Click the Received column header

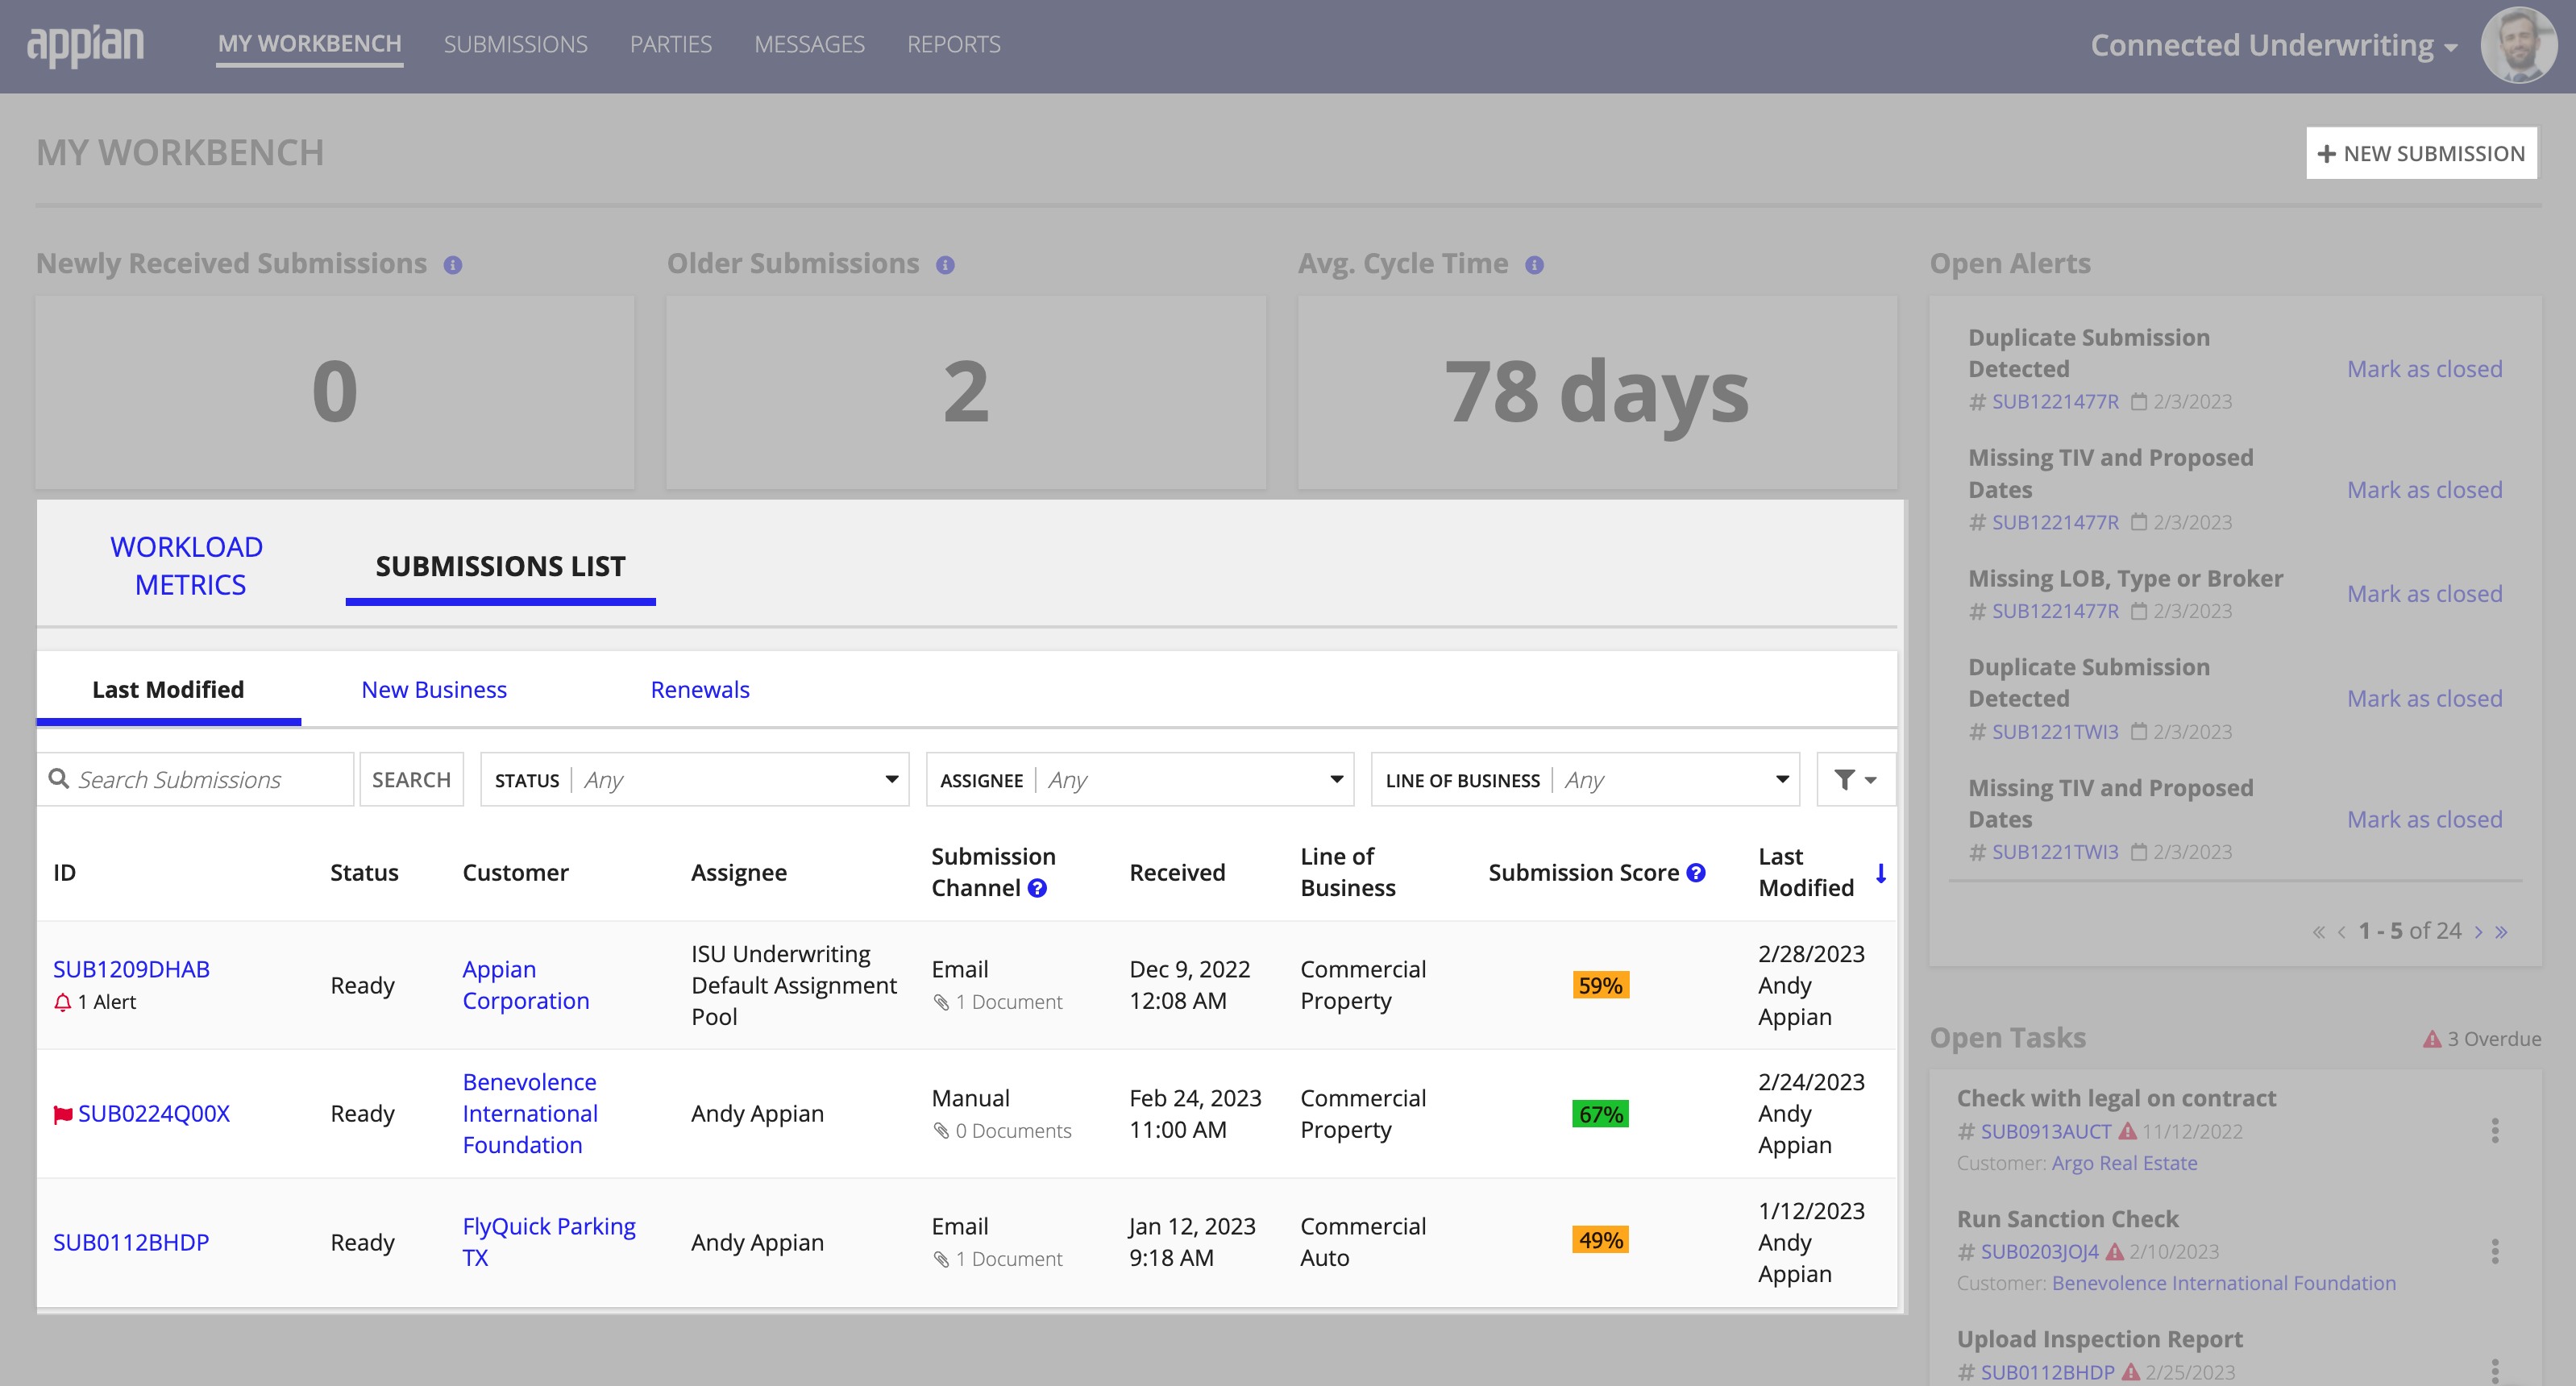tap(1177, 873)
